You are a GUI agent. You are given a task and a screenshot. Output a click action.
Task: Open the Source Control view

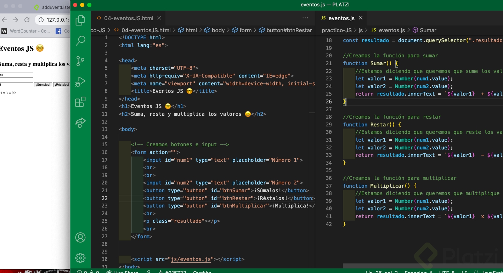click(80, 61)
